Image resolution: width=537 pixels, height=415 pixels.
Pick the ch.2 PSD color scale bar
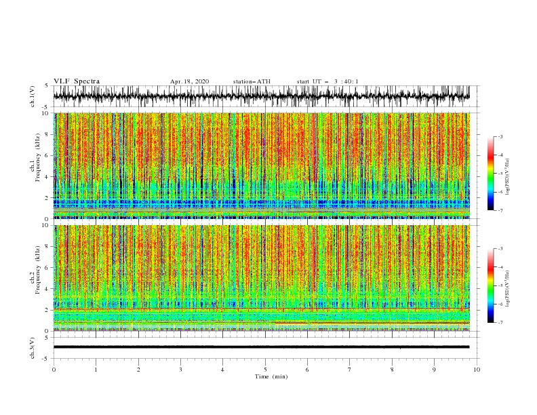coord(490,285)
